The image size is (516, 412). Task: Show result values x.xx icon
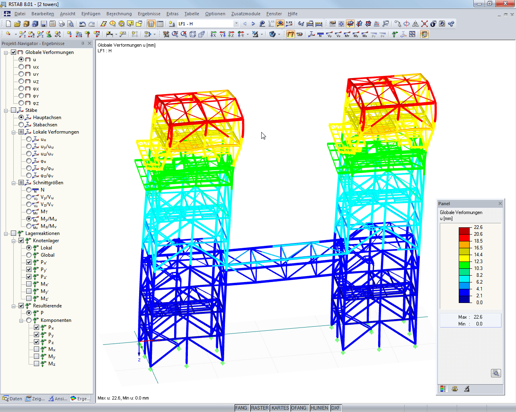(289, 24)
